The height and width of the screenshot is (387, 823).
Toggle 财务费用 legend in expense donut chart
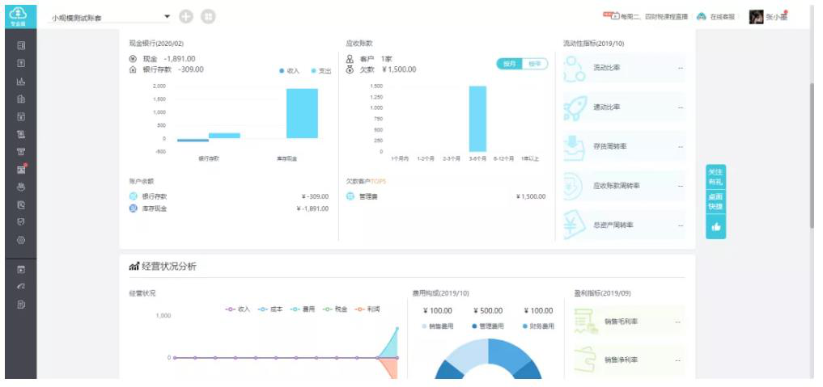coord(538,326)
